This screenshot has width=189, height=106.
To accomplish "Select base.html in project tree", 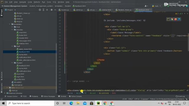I will (19, 74).
